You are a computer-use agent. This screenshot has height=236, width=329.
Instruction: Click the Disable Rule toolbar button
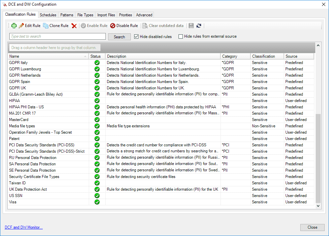pos(124,26)
